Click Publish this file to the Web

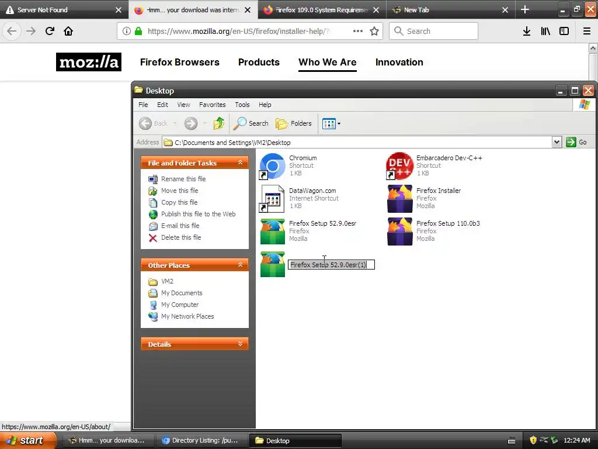tap(199, 214)
